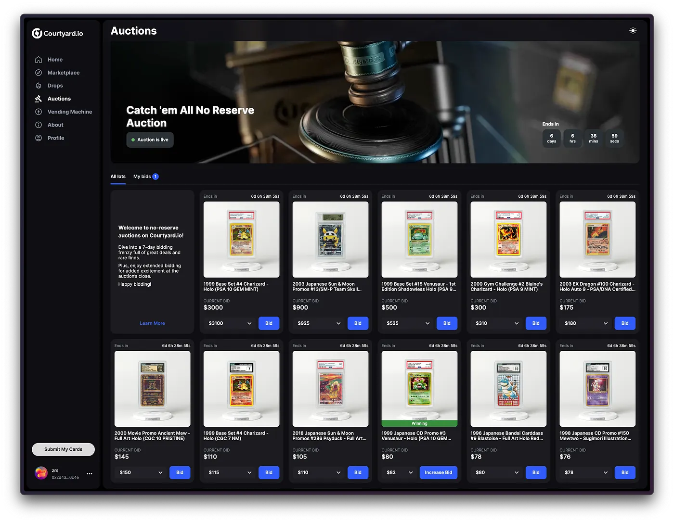Click the secs countdown tile
674x522 pixels.
[x=614, y=138]
